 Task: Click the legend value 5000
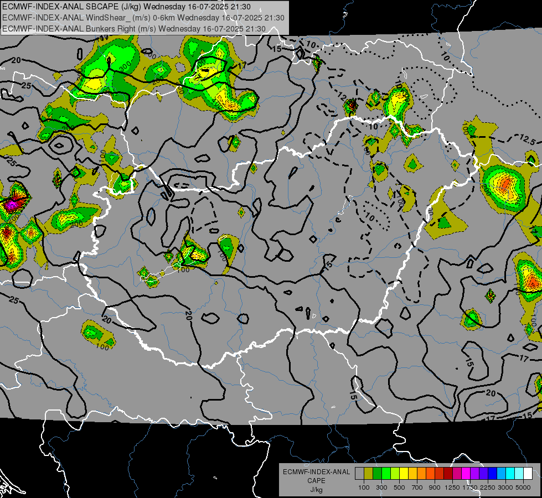pos(523,487)
